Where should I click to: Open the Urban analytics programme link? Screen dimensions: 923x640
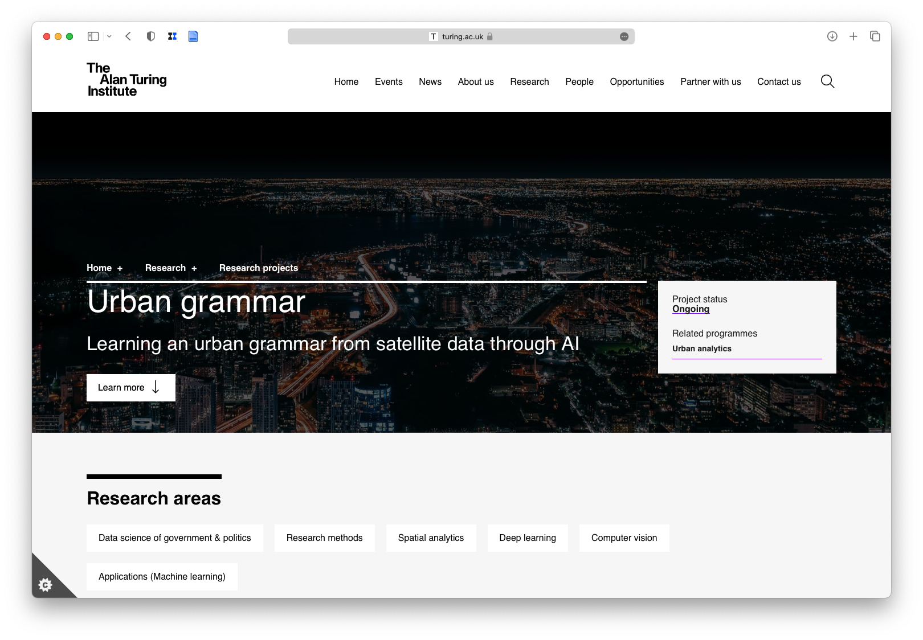click(701, 348)
